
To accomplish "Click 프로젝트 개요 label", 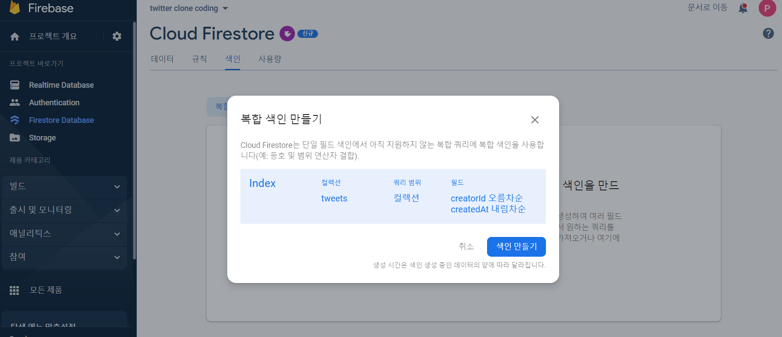I will (53, 36).
